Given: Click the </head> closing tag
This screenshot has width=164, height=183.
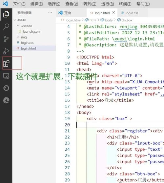Looking at the screenshot, I should (85, 107).
